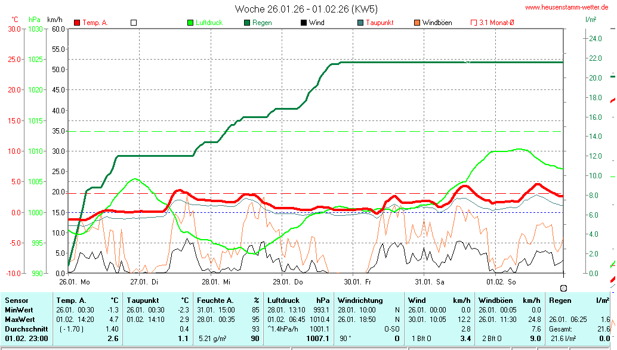617x350 pixels.
Task: Click the Luftdruck column header in table
Action: [x=282, y=301]
